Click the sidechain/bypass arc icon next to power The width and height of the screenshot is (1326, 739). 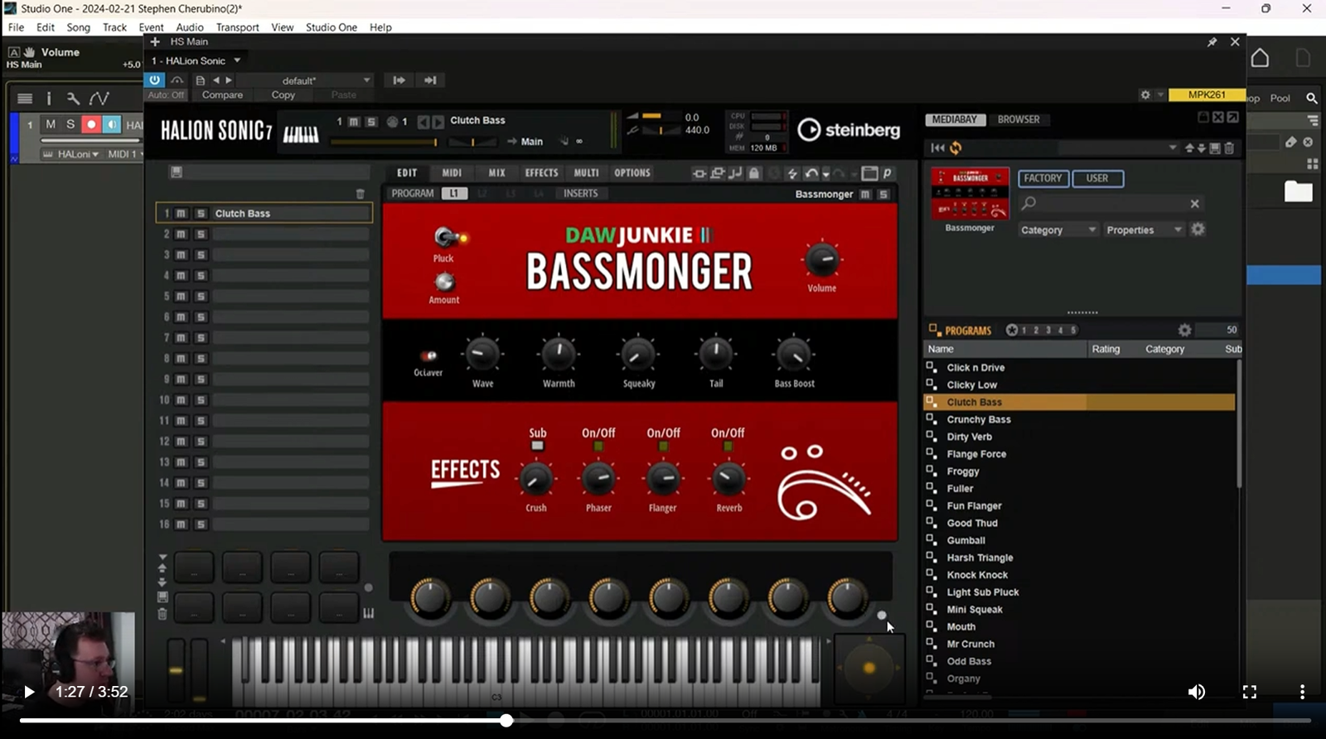(x=177, y=80)
